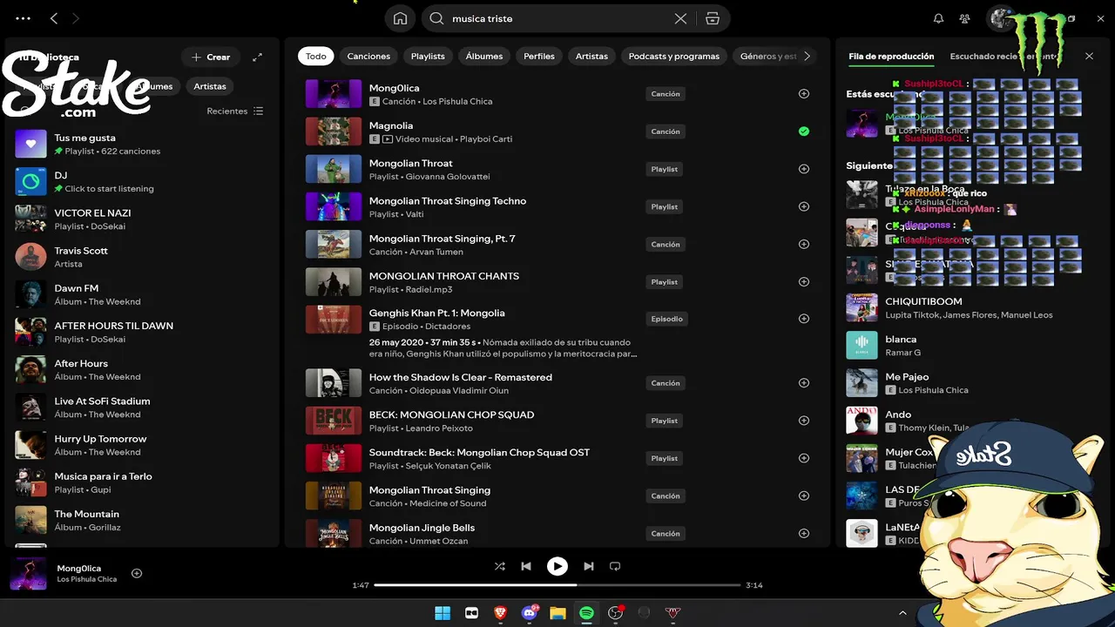The image size is (1115, 627).
Task: Add Mongolian Throat playlist with plus icon
Action: coord(804,169)
